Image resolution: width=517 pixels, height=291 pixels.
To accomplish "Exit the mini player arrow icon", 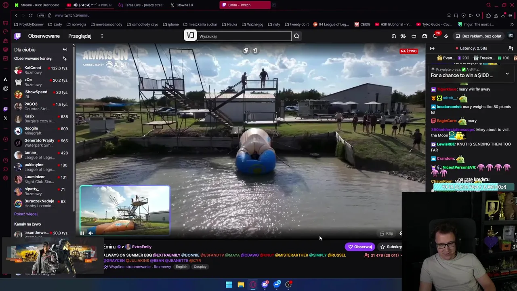I will click(255, 51).
